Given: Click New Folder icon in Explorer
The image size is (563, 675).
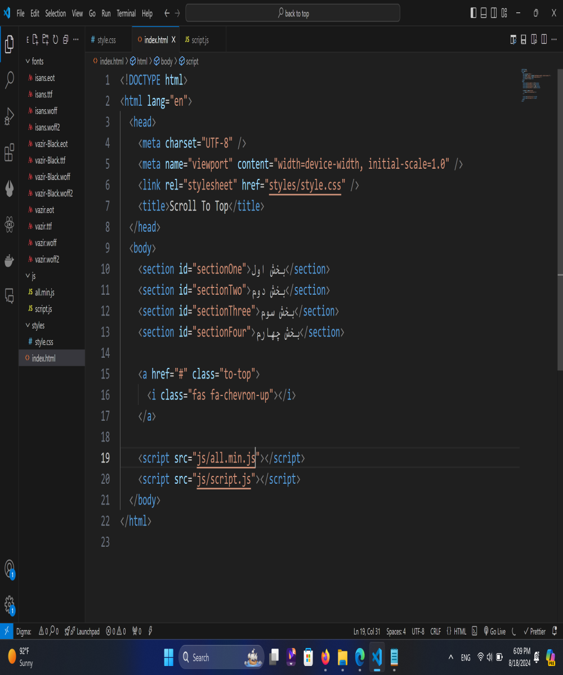Looking at the screenshot, I should coord(45,40).
